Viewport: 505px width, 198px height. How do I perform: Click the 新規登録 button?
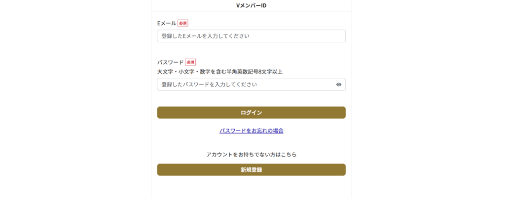tap(251, 170)
